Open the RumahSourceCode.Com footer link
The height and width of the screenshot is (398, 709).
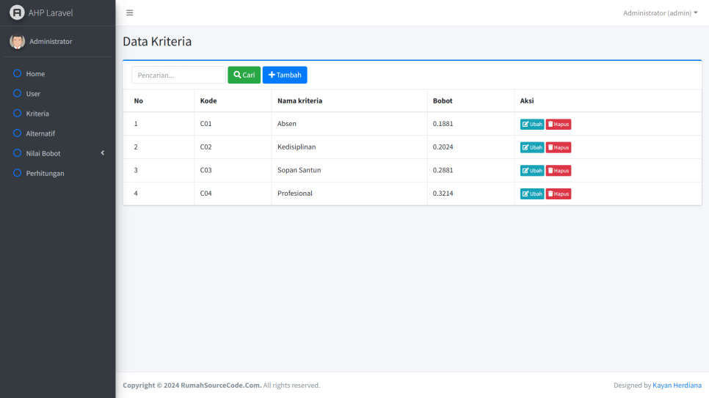(x=221, y=386)
